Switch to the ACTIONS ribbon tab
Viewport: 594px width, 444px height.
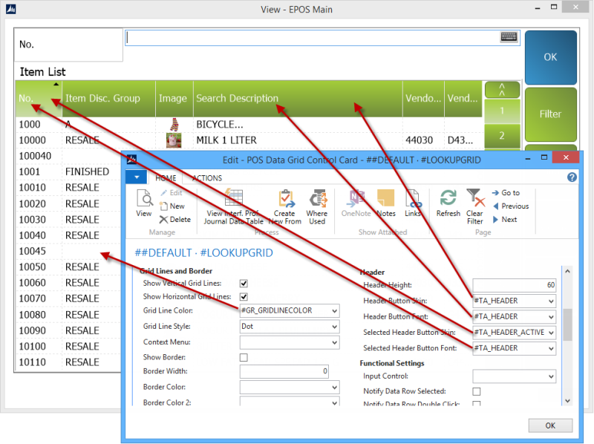[x=207, y=178]
